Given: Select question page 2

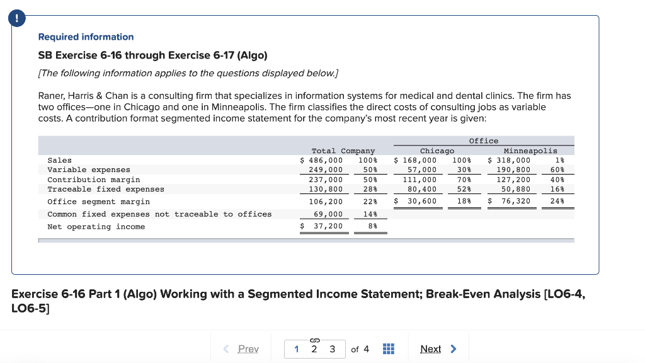Looking at the screenshot, I should point(315,349).
